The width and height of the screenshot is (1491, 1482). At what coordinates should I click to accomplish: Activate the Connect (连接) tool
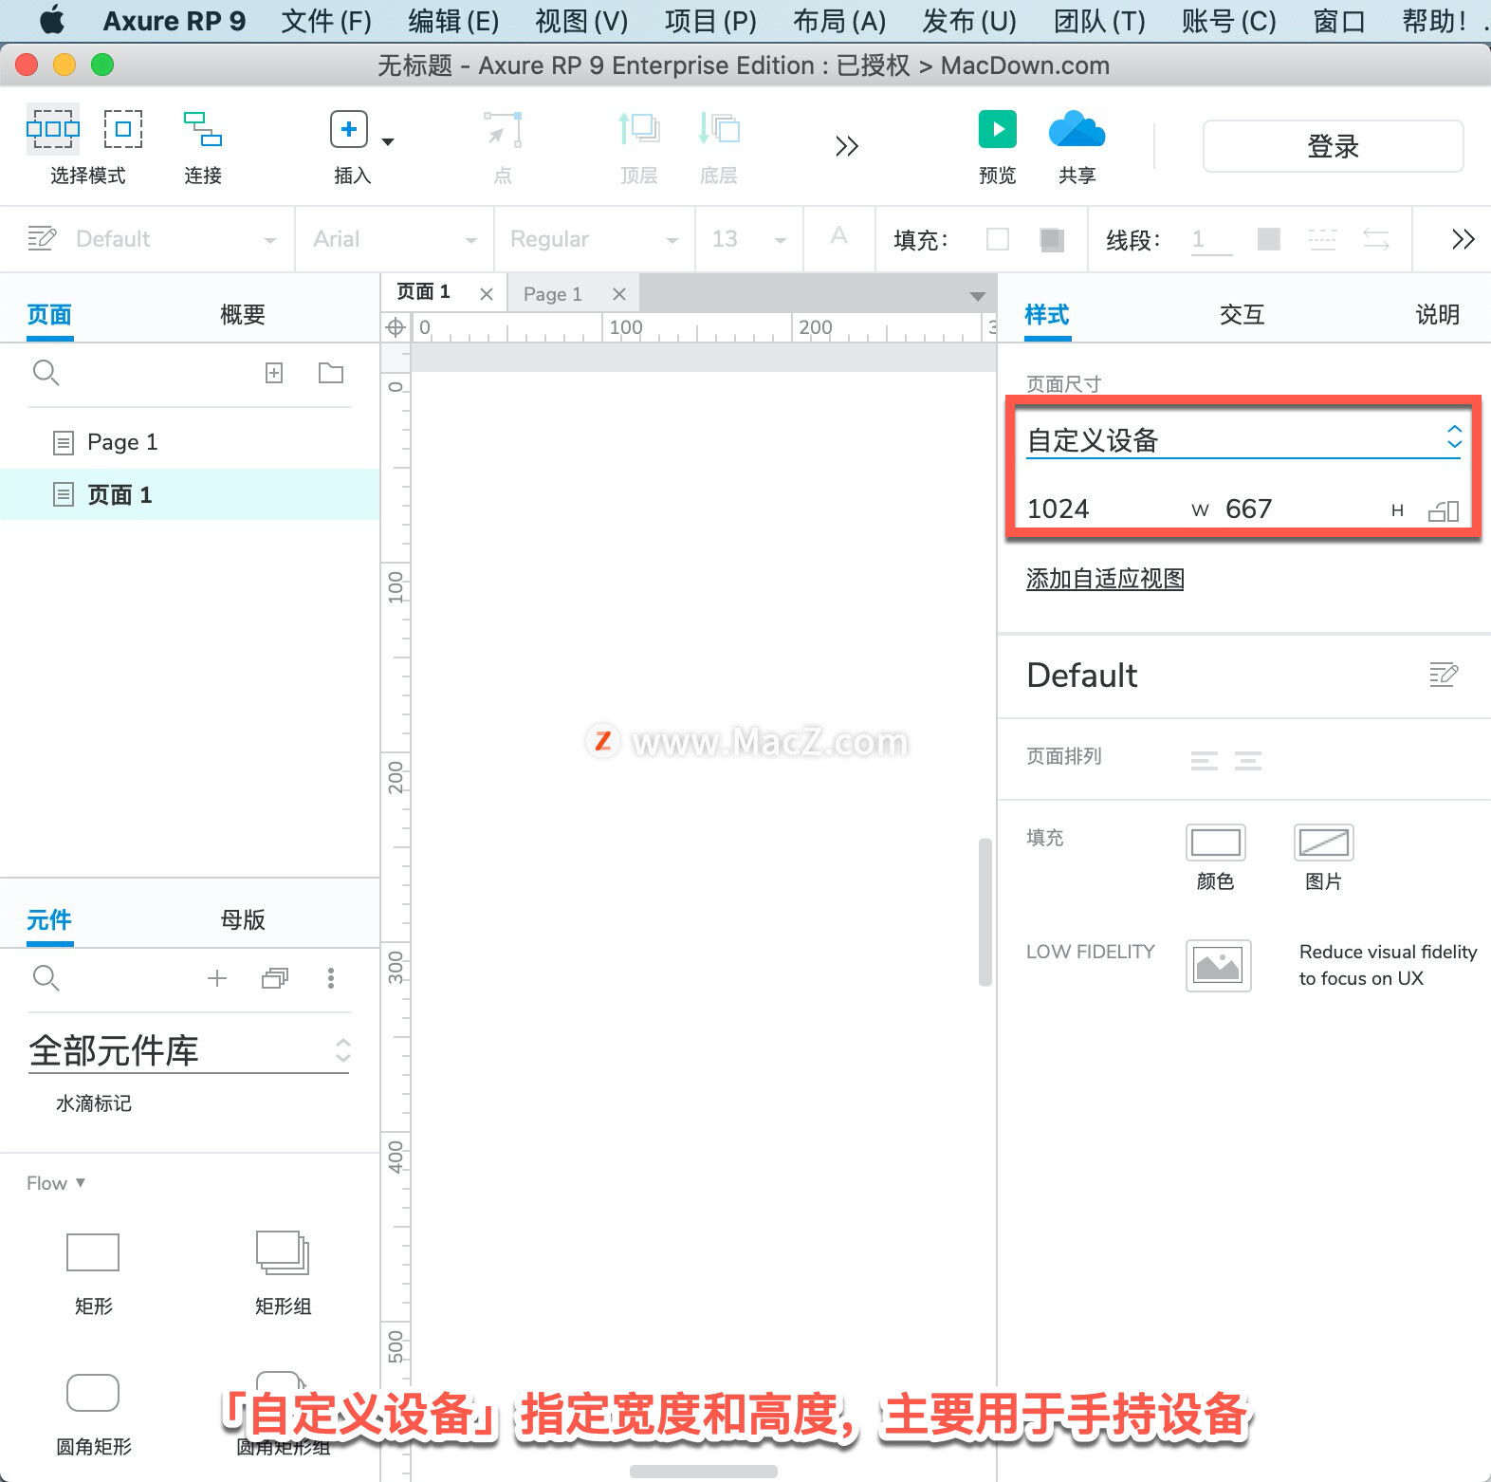tap(202, 129)
